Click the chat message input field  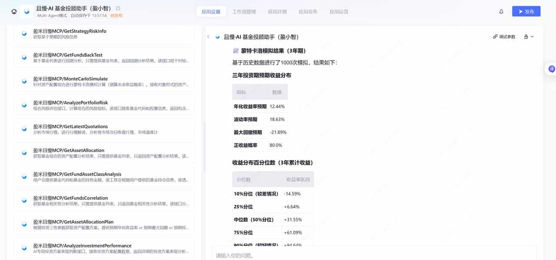point(347,254)
